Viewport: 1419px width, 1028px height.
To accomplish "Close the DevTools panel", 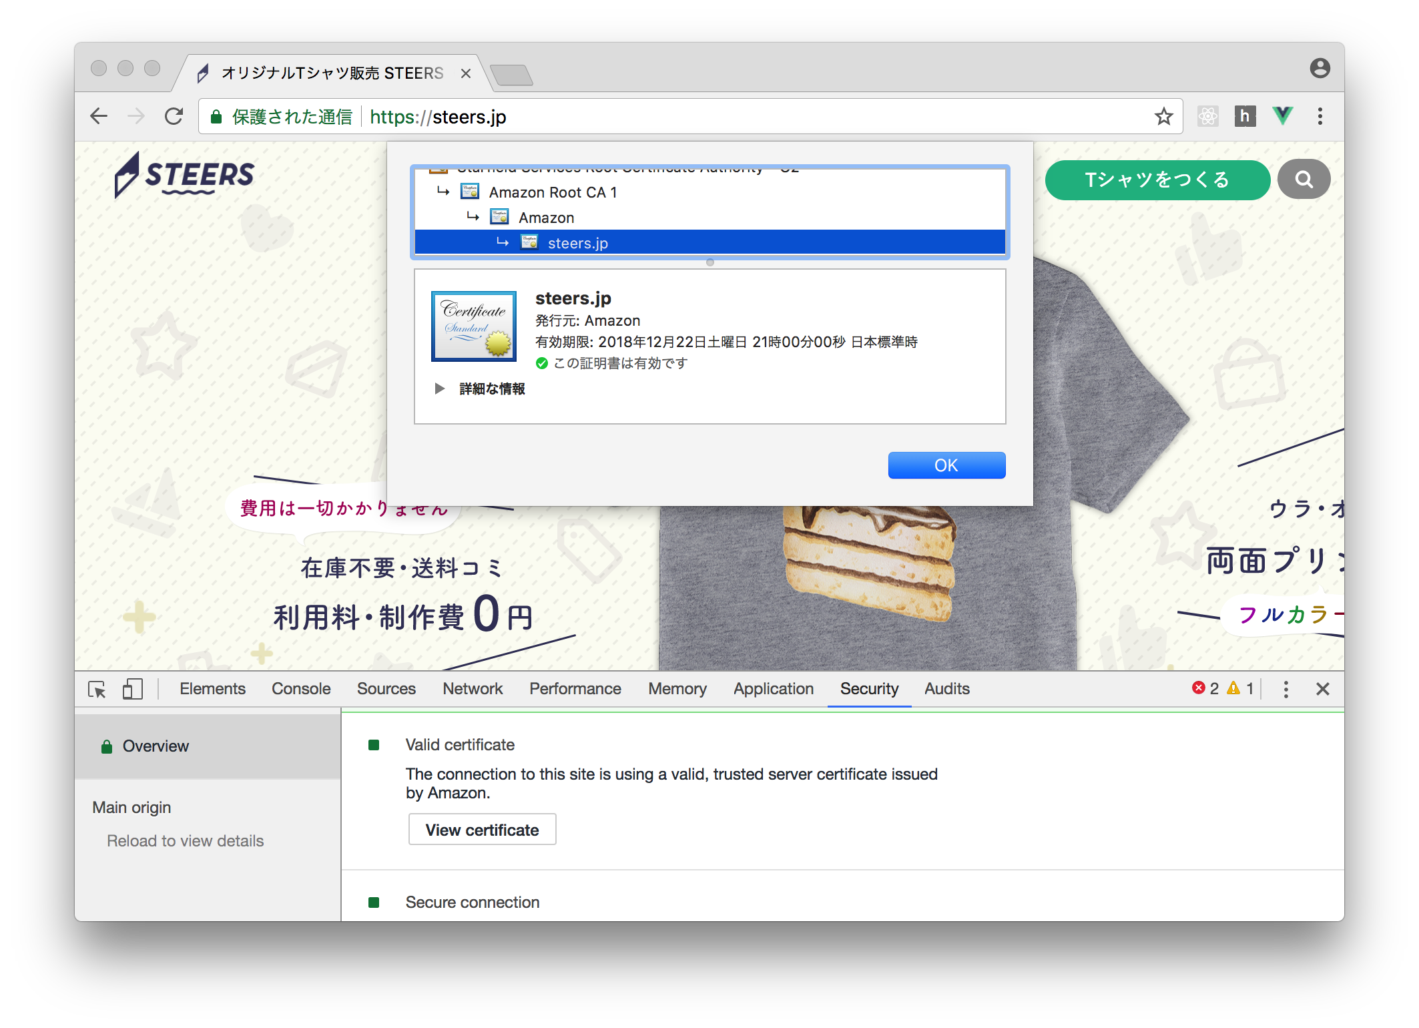I will (x=1322, y=689).
